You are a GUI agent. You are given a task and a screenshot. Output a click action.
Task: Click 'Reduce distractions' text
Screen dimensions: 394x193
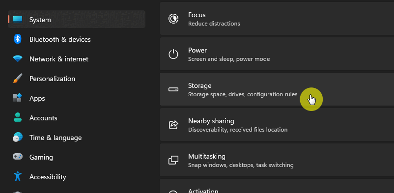(x=214, y=24)
